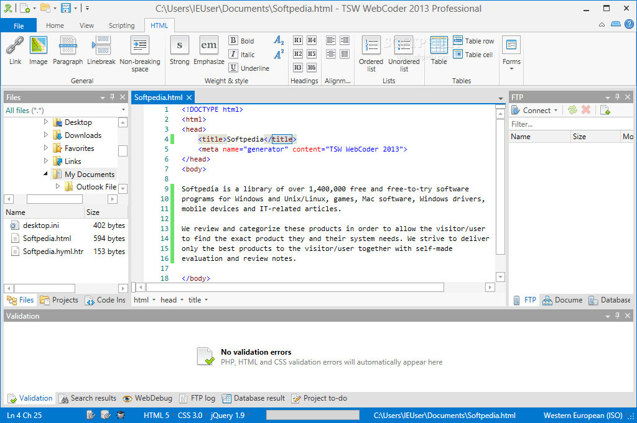Open the FTP log tab

point(197,398)
